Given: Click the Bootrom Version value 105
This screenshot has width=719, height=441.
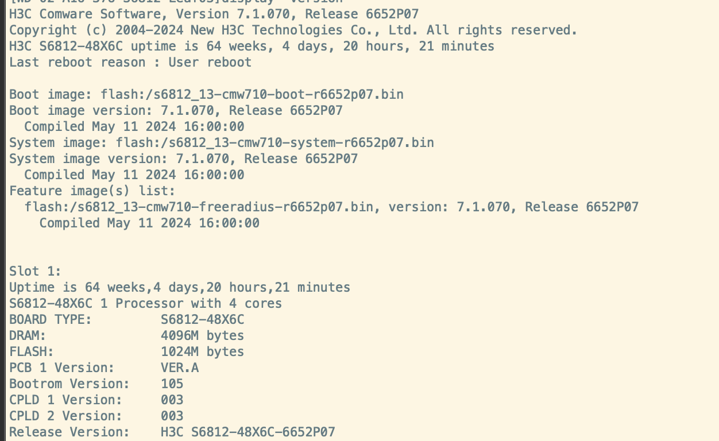Looking at the screenshot, I should (172, 384).
